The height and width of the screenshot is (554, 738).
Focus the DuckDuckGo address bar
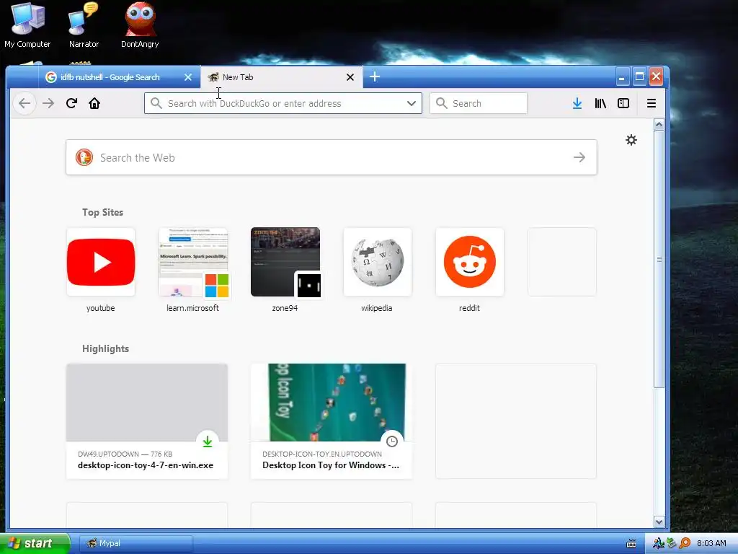[283, 103]
